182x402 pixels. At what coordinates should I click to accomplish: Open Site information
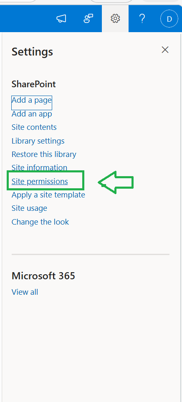pyautogui.click(x=39, y=167)
